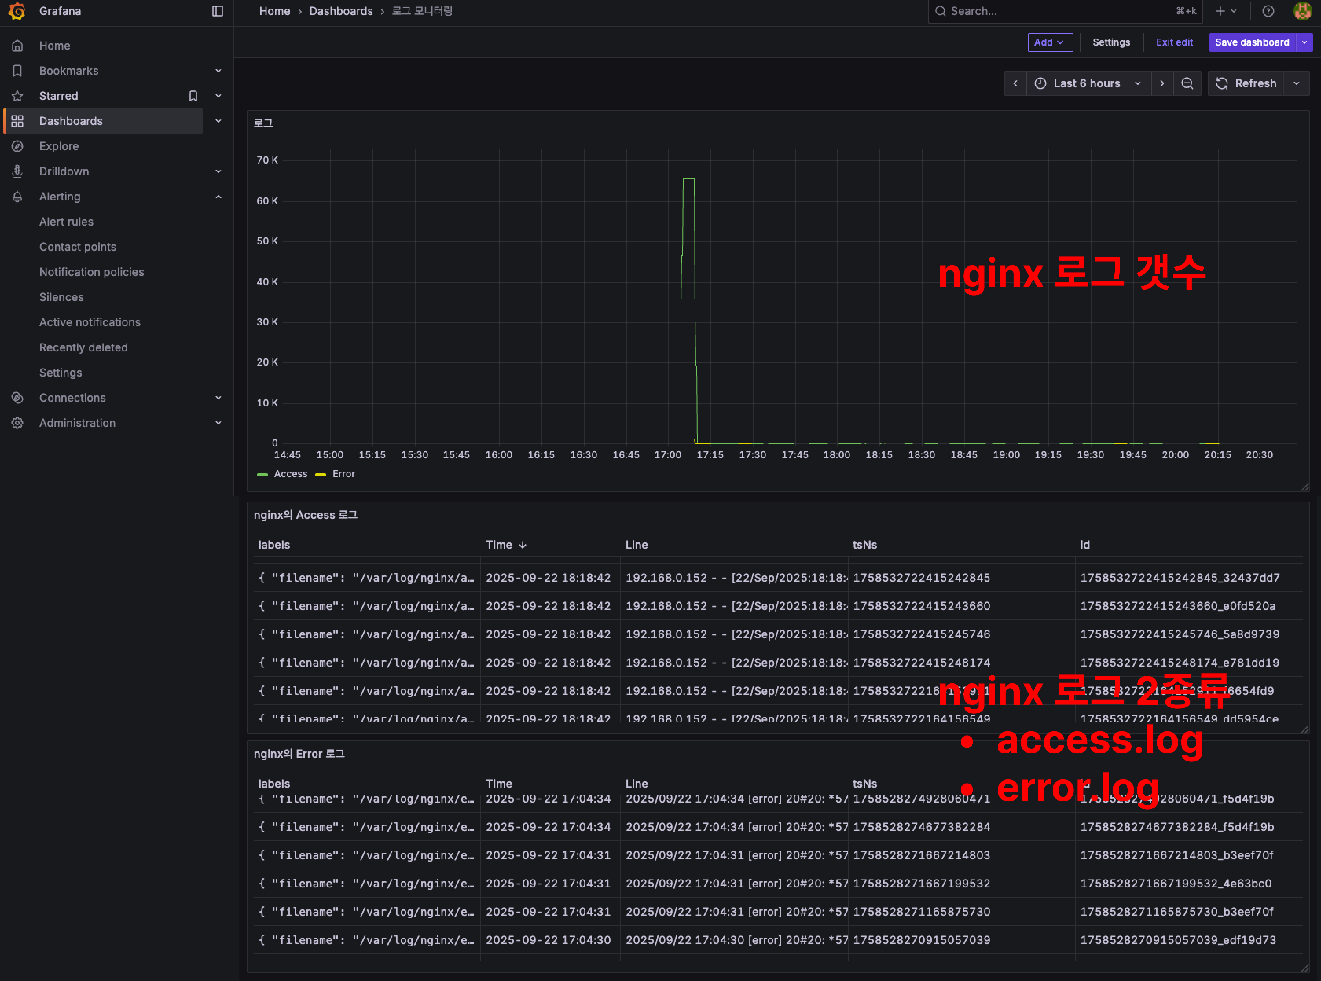The width and height of the screenshot is (1321, 981).
Task: Click the bookmark icon next to Starred
Action: click(193, 96)
